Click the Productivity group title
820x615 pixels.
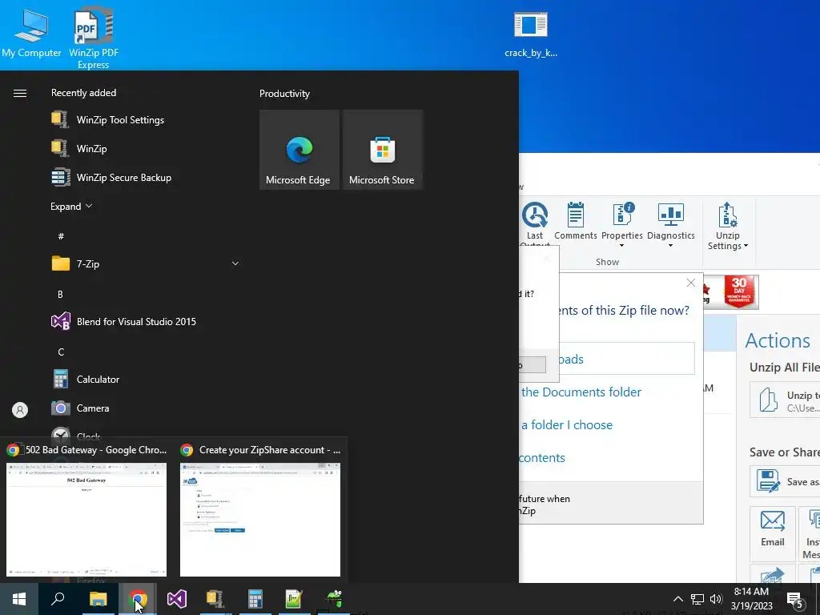click(x=284, y=94)
